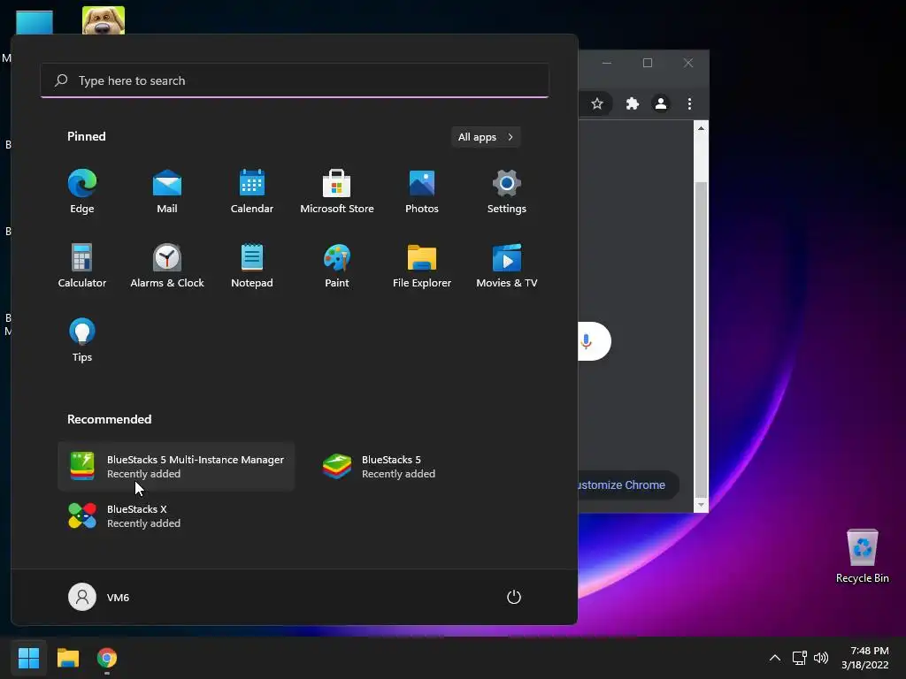Click the Chrome icon on the taskbar
906x679 pixels.
point(107,658)
